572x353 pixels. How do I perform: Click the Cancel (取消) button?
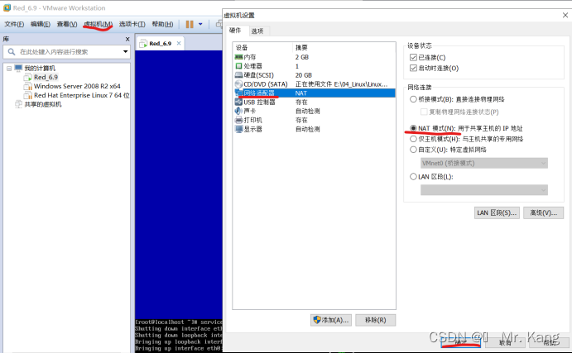505,342
